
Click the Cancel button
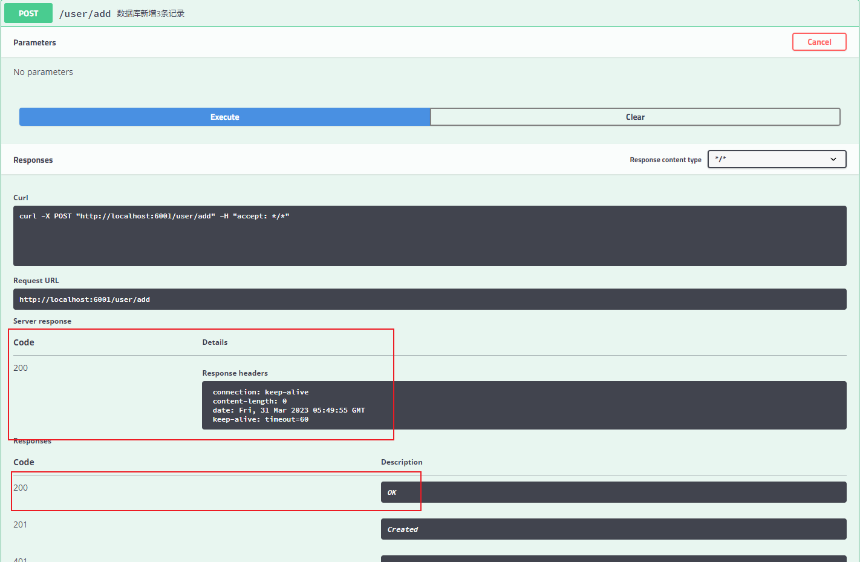pyautogui.click(x=819, y=42)
